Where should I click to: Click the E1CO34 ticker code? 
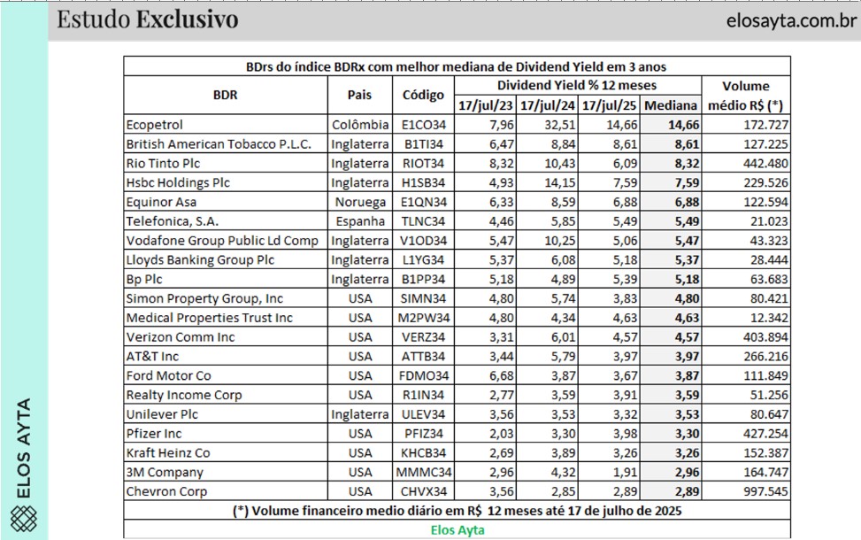[423, 125]
